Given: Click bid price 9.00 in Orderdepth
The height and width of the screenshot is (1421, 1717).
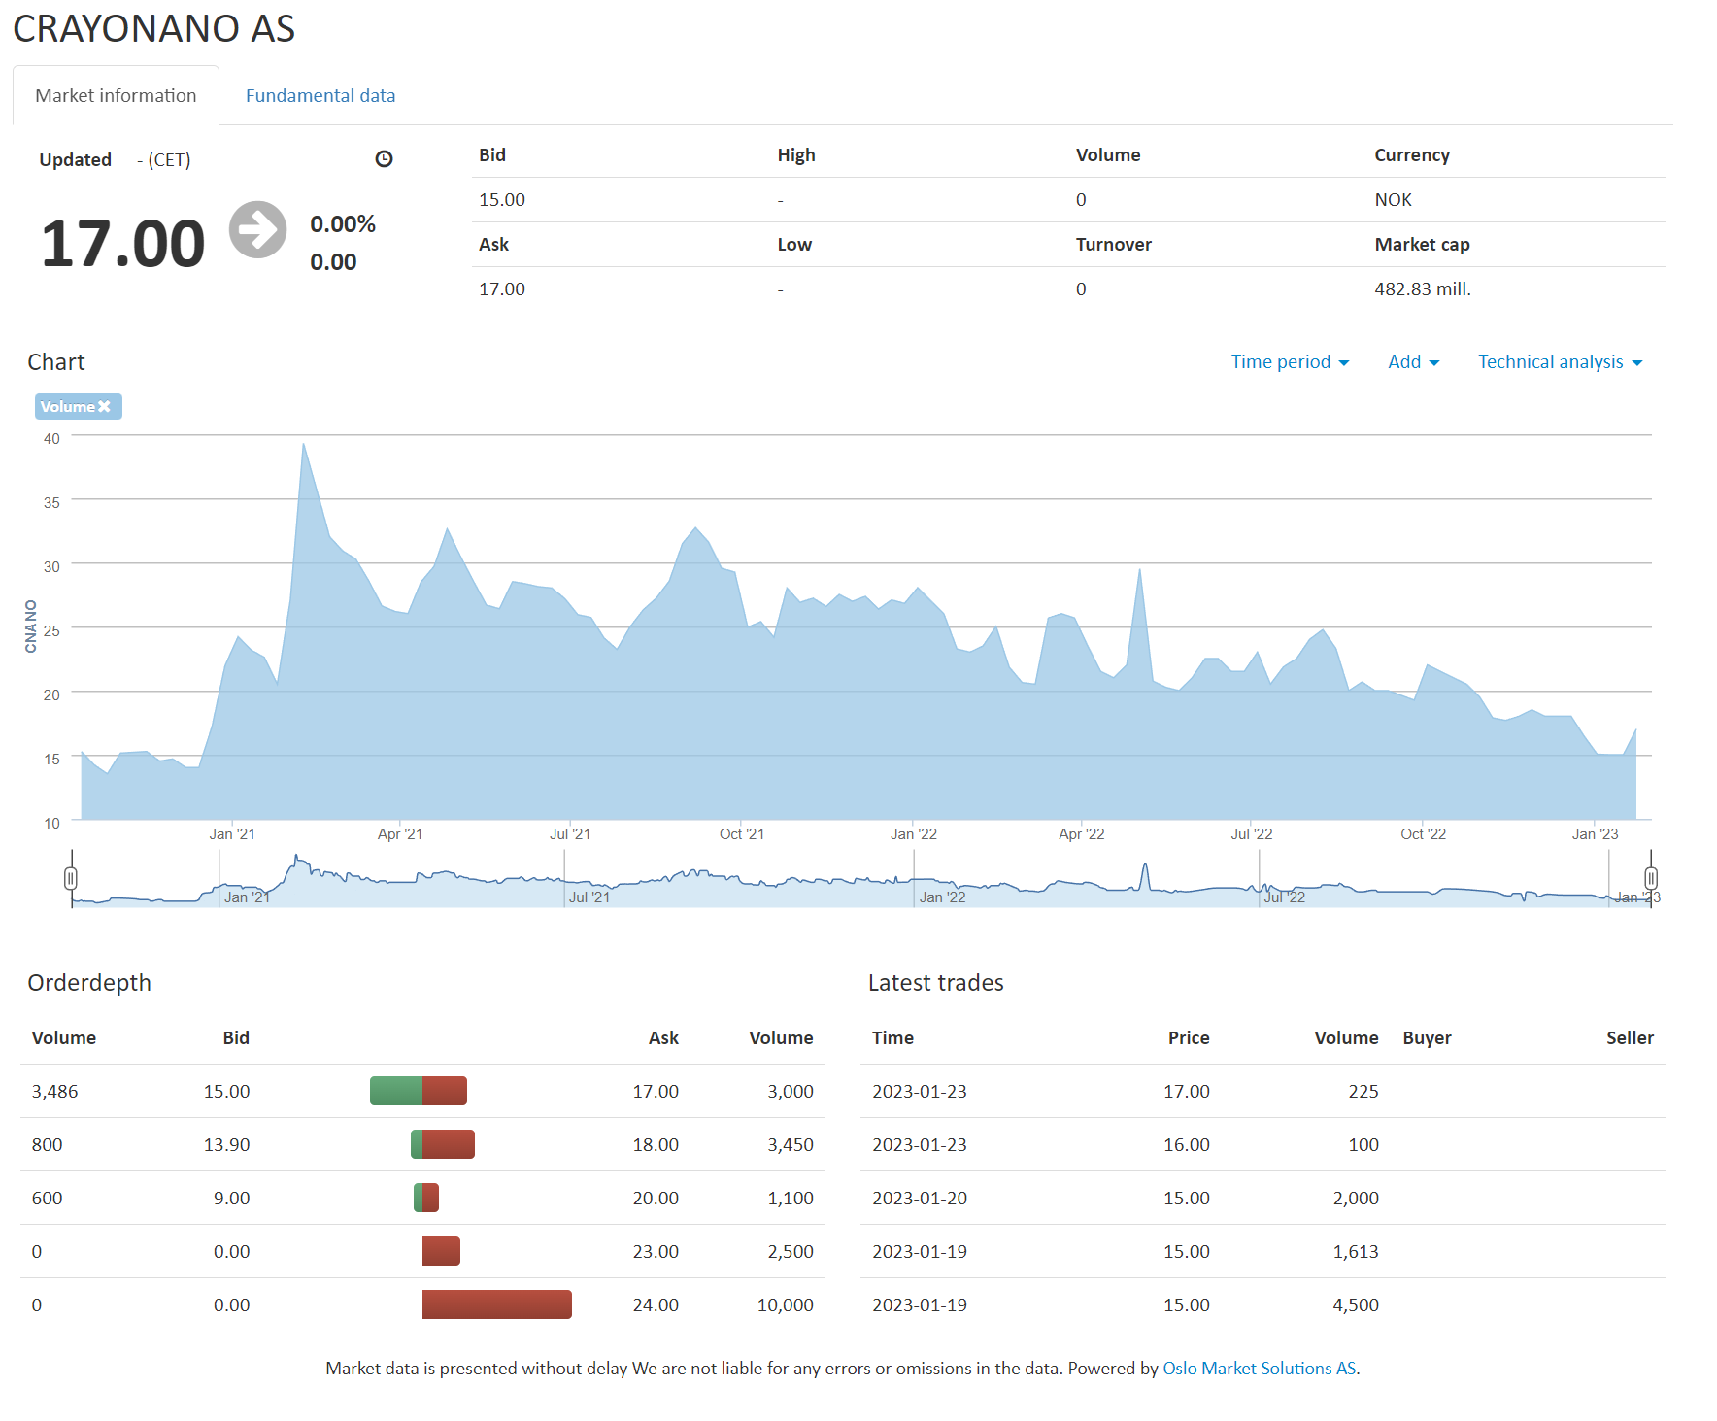Looking at the screenshot, I should click(x=231, y=1198).
